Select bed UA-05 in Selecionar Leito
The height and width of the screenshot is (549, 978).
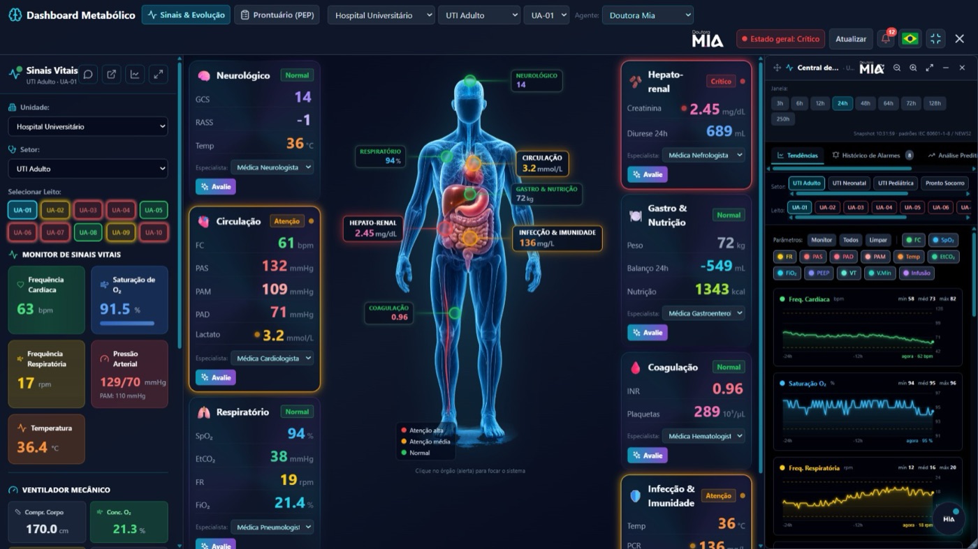point(154,210)
